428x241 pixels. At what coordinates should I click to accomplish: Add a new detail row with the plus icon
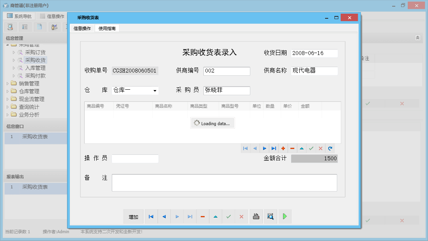click(283, 148)
